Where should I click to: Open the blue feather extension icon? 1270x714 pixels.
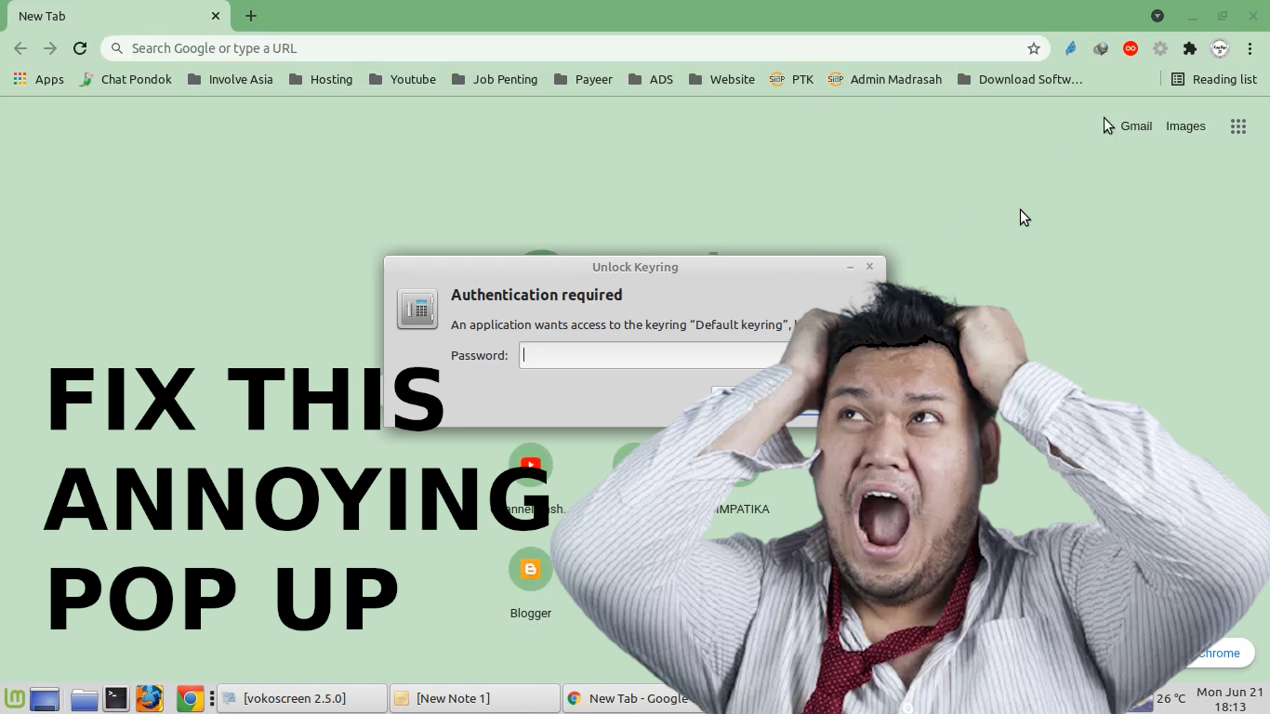[x=1070, y=48]
